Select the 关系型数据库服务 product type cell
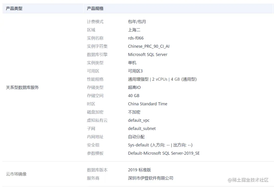274x188 pixels. click(x=22, y=87)
